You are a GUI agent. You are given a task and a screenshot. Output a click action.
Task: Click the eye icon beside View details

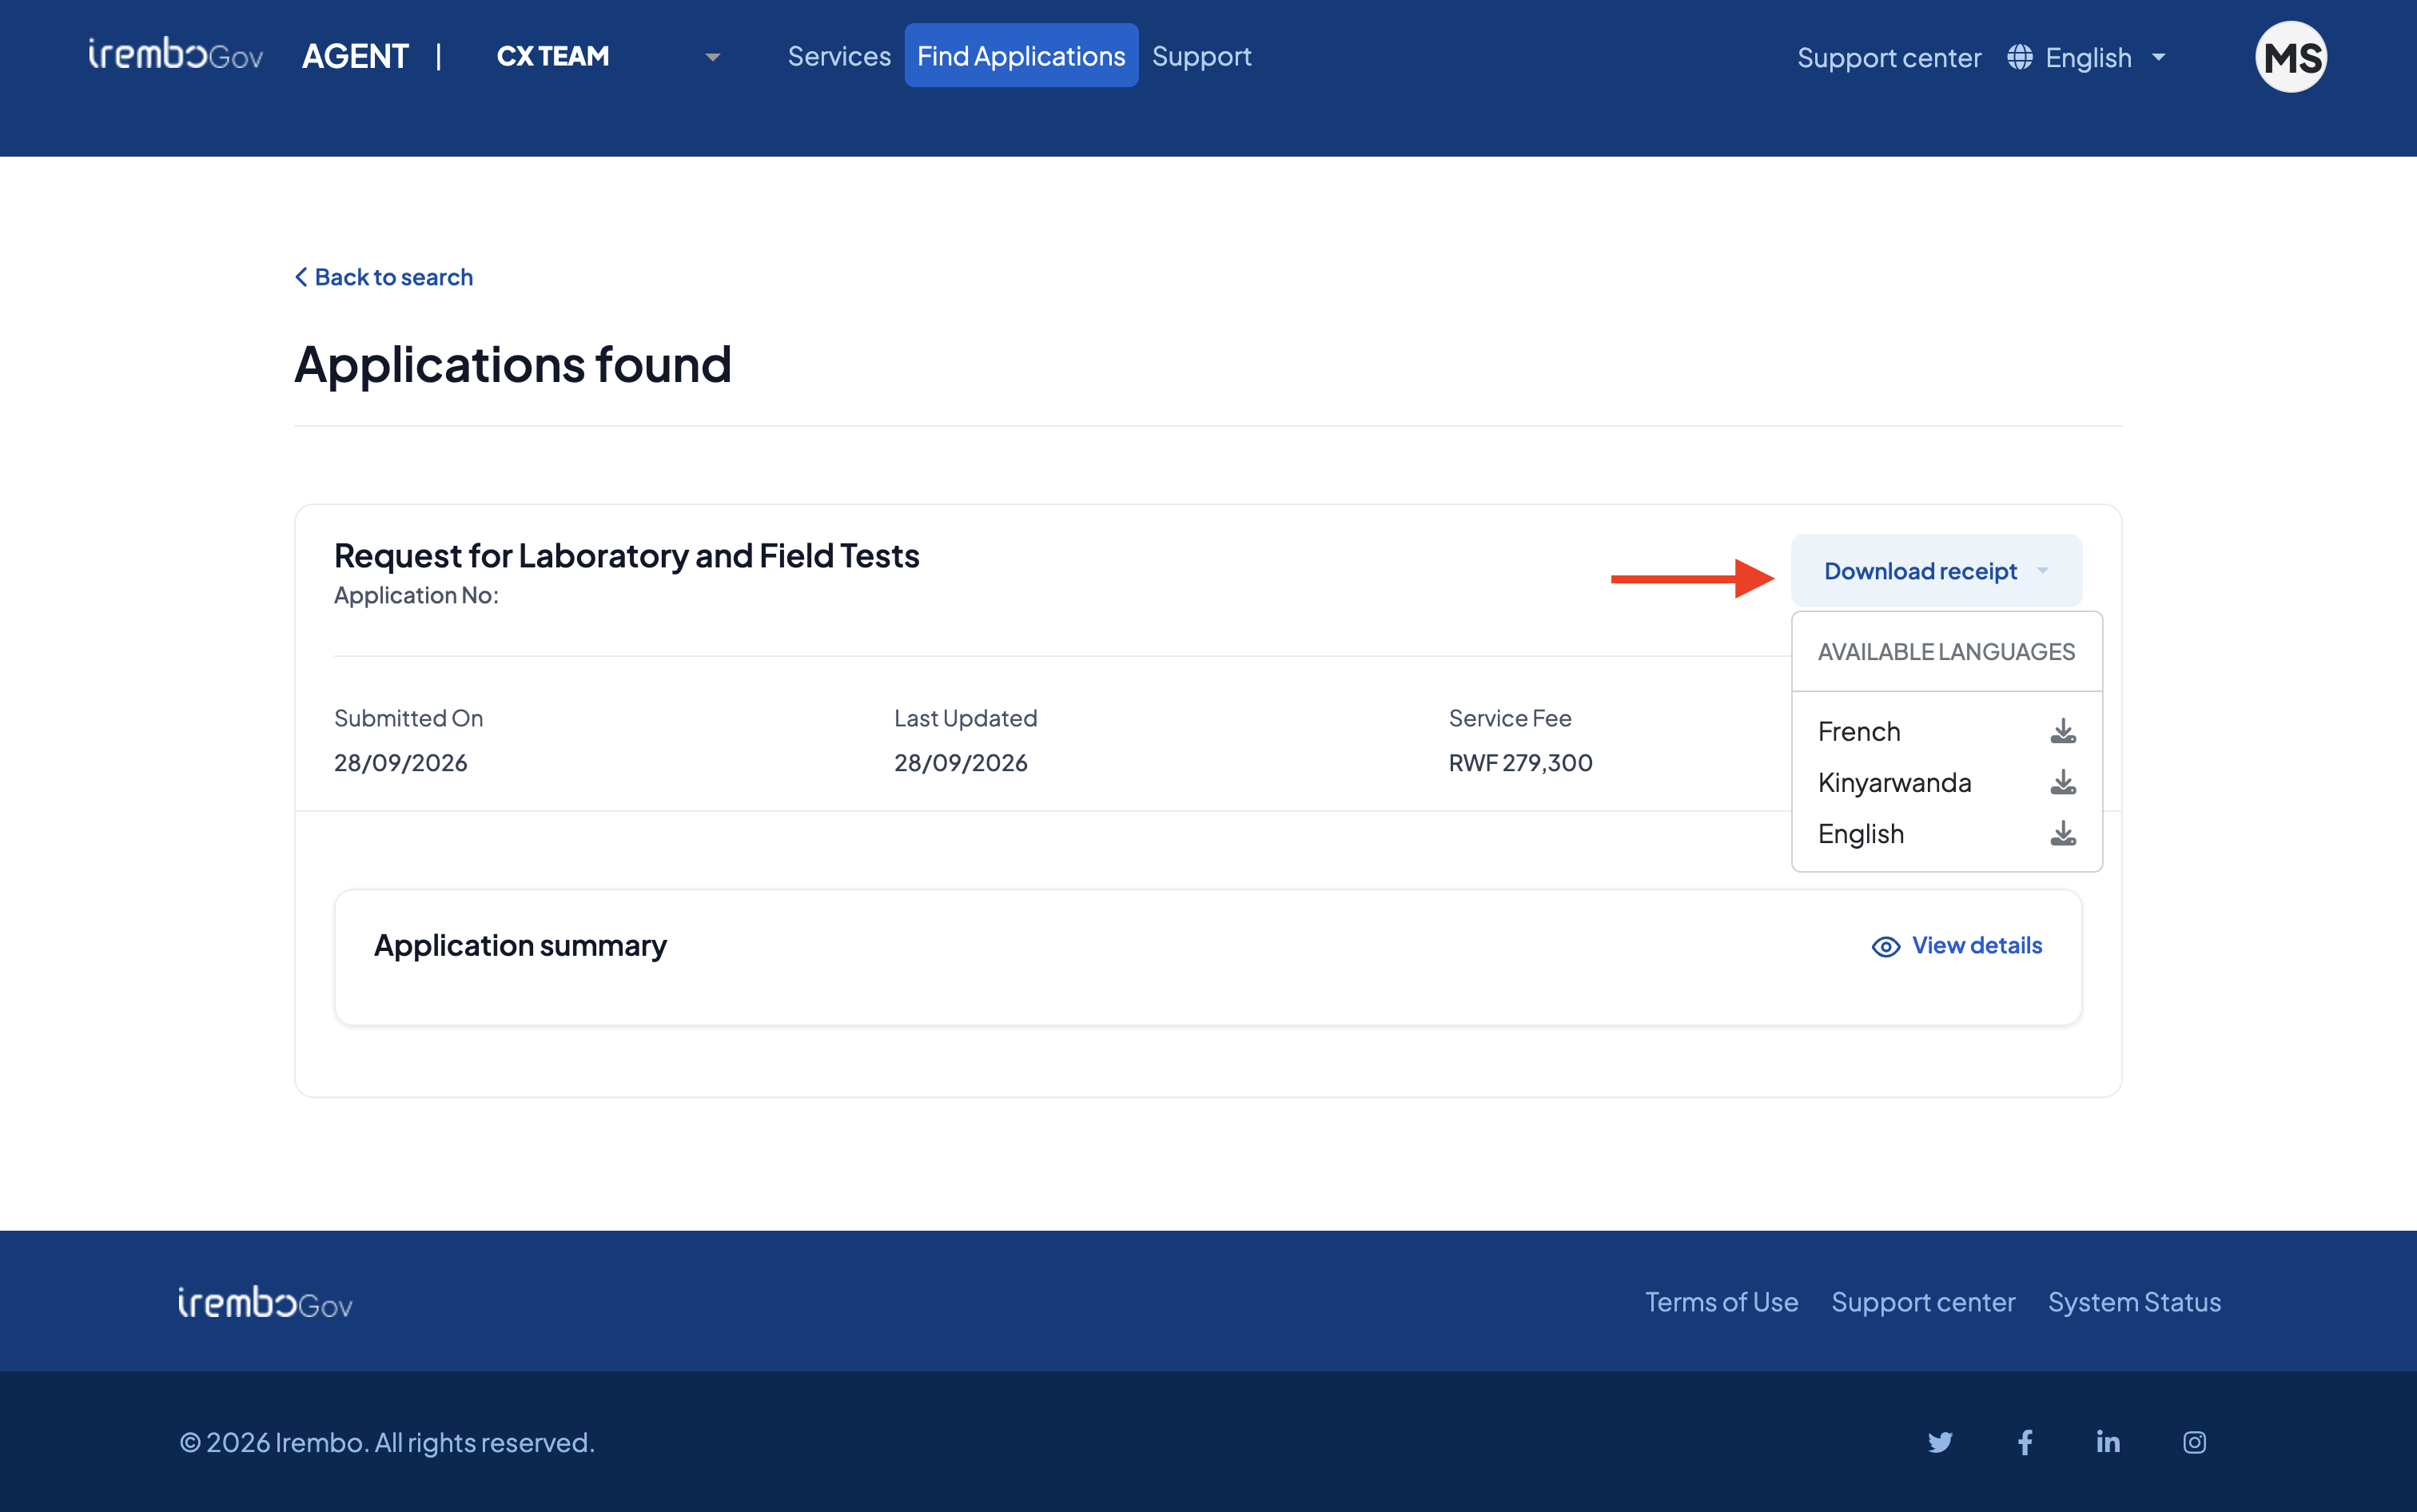(1885, 946)
